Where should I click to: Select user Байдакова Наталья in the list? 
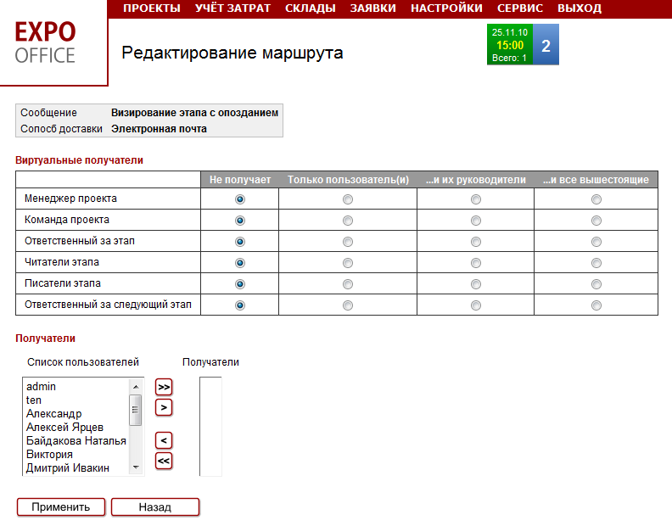click(x=76, y=441)
